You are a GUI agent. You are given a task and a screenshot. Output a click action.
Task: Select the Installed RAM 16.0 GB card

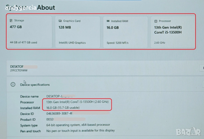[125, 32]
